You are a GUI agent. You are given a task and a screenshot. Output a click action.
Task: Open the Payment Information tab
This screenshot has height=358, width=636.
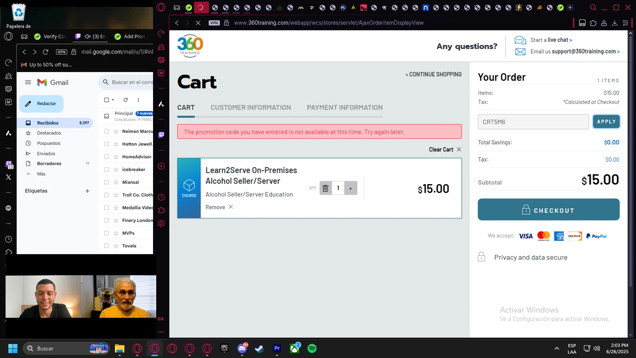(x=345, y=107)
